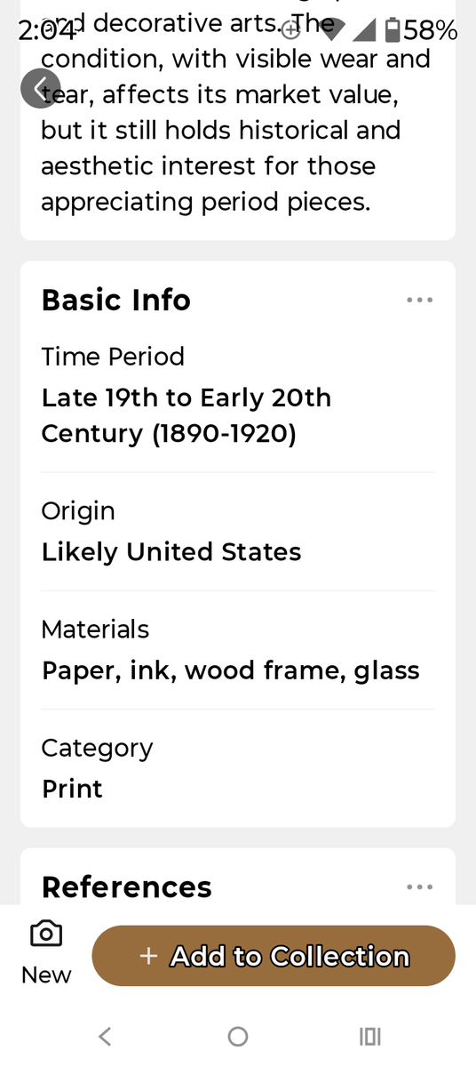Tap the Basic Info heading
The height and width of the screenshot is (1067, 476).
coord(116,300)
